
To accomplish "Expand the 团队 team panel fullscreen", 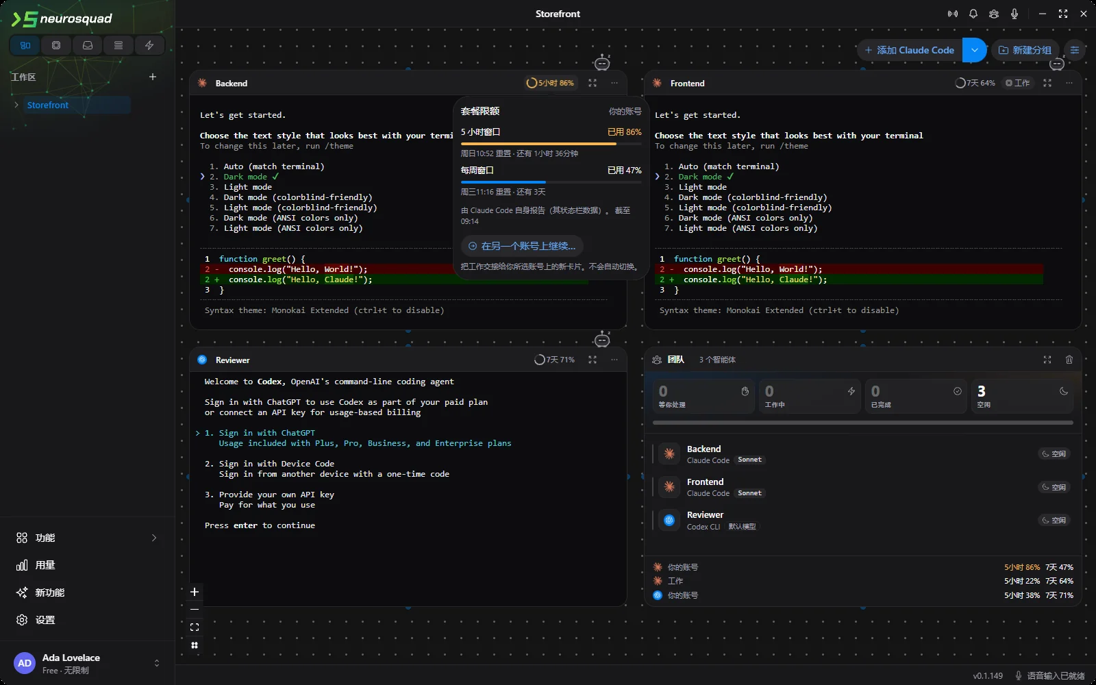I will click(x=1047, y=360).
